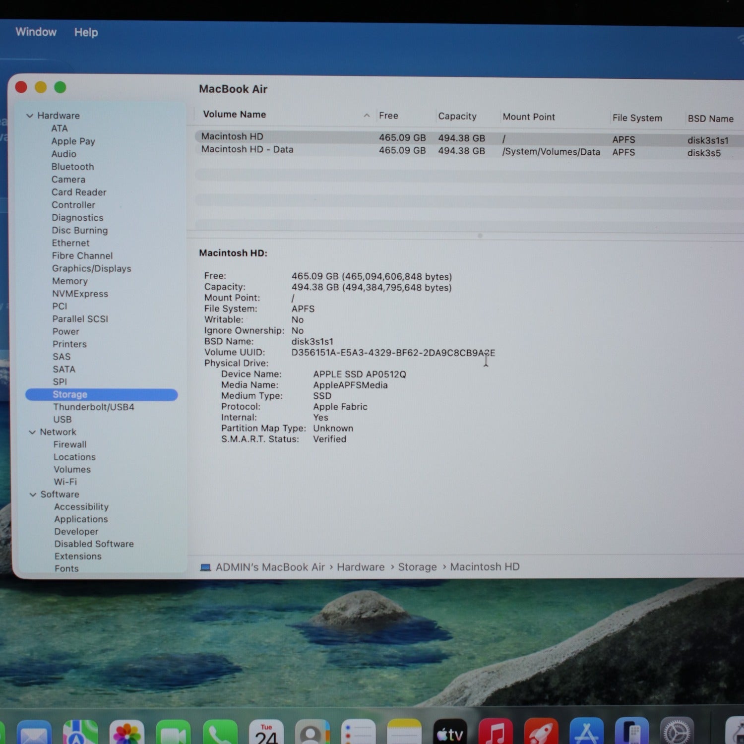Go to ADMIN's MacBook Air in the path bar
744x744 pixels.
(x=270, y=567)
